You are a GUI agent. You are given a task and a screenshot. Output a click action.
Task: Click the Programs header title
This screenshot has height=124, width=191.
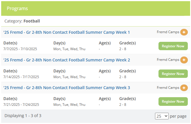coord(17,8)
